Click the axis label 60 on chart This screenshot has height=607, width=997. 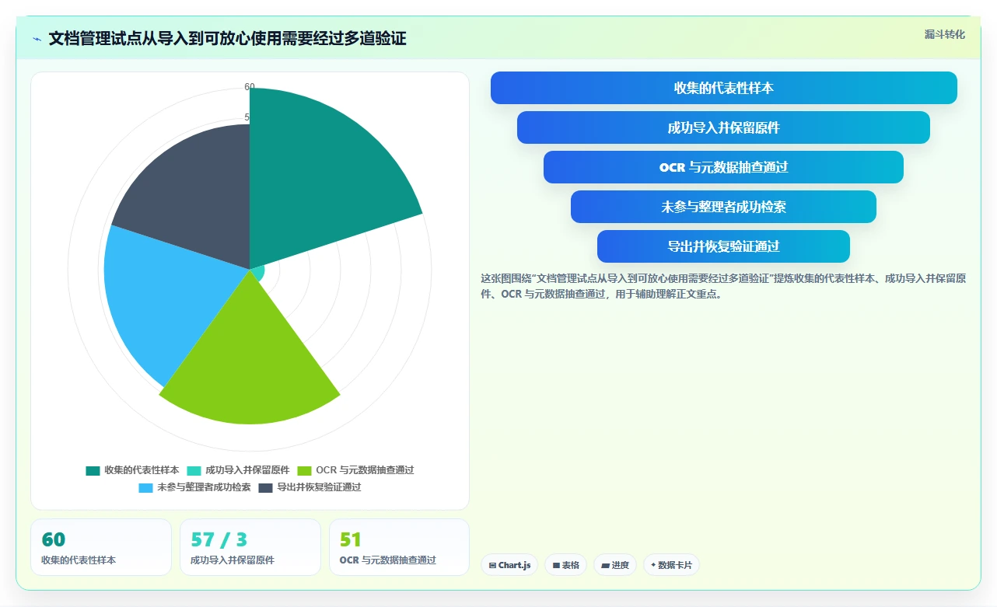tap(250, 87)
